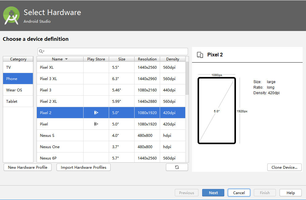This screenshot has height=200, width=306.
Task: Click the 5.99" size cell
Action: 122,101
